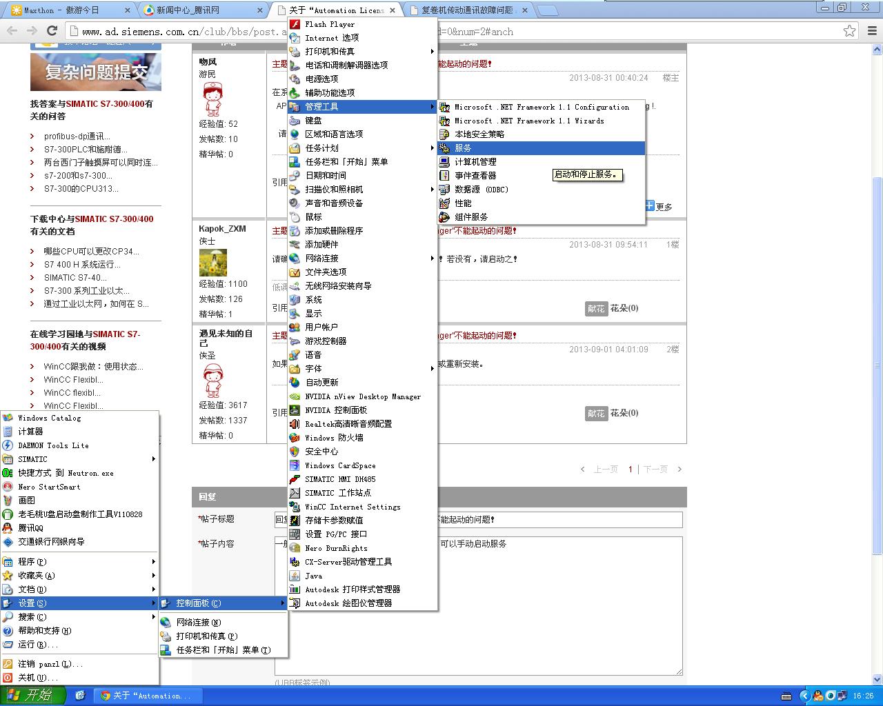Screen dimensions: 883x706
Task: Click the 计算机管理 icon
Action: pyautogui.click(x=444, y=162)
